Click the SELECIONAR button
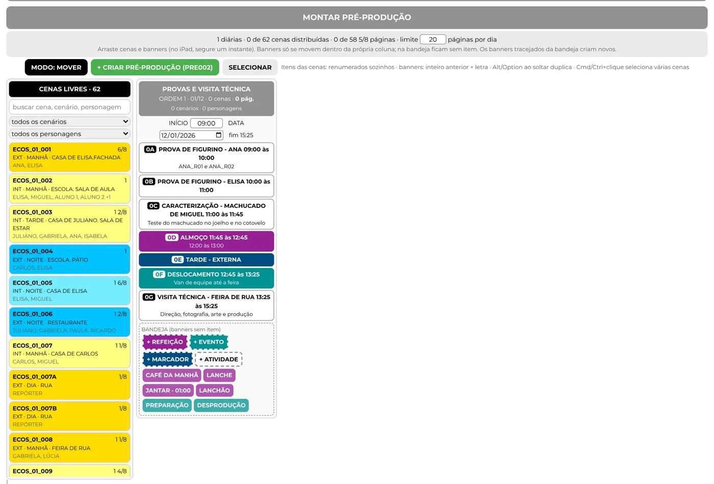Image resolution: width=714 pixels, height=484 pixels. (250, 67)
